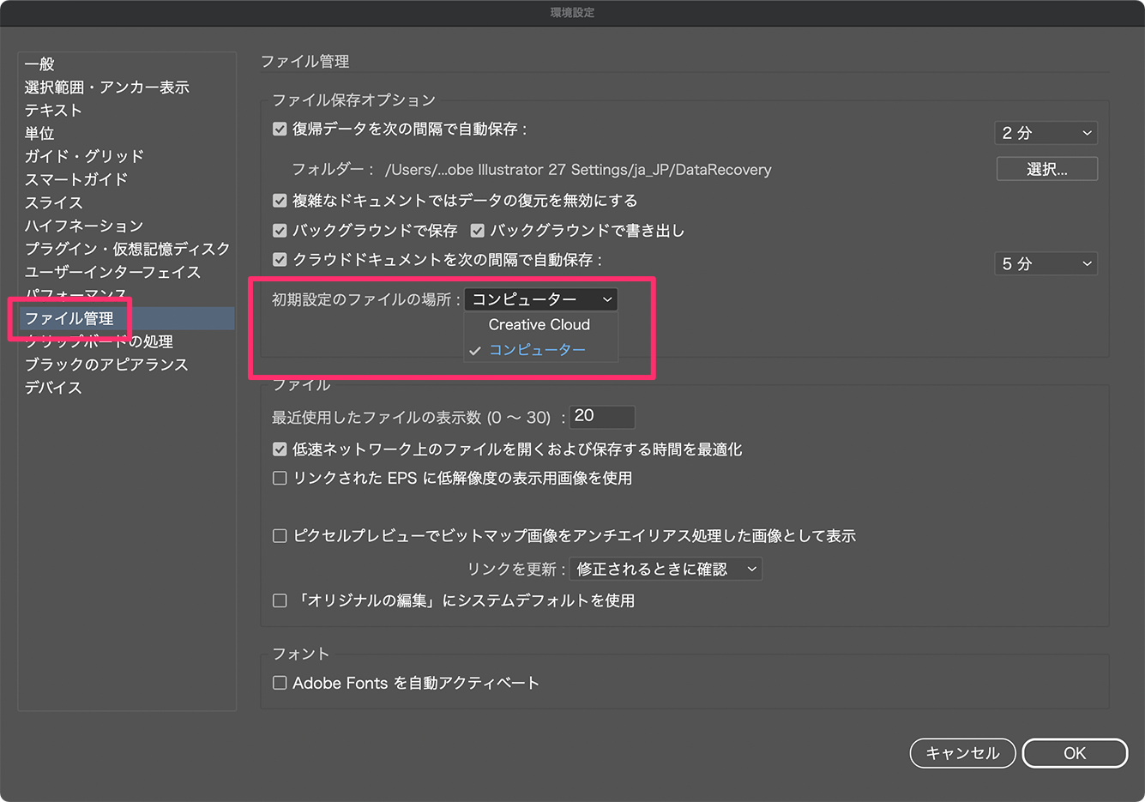Open the 2 分 auto-save interval dropdown
This screenshot has height=802, width=1145.
pos(1046,133)
